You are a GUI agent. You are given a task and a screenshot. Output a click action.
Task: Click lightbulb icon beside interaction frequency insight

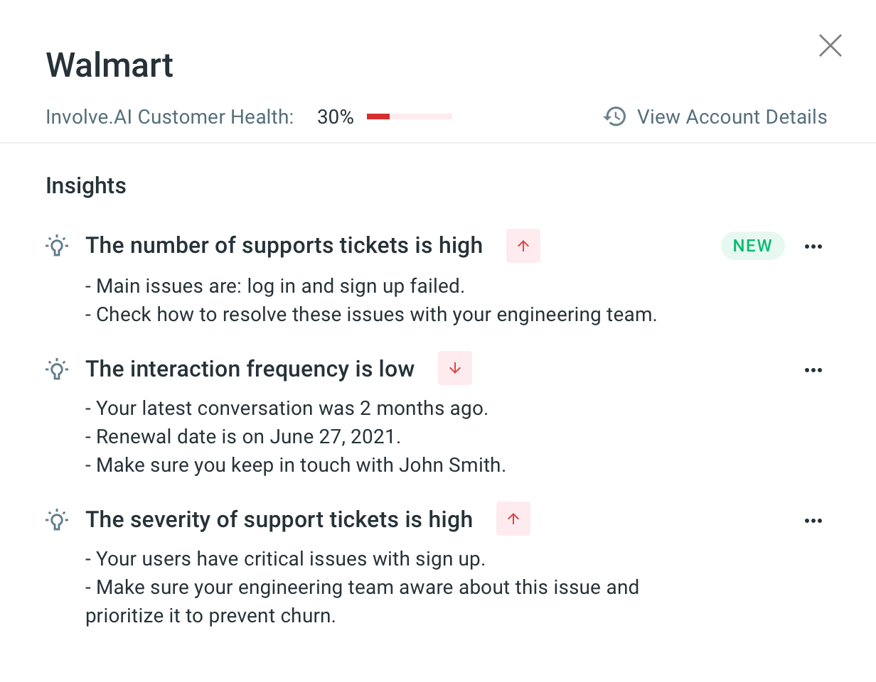57,369
